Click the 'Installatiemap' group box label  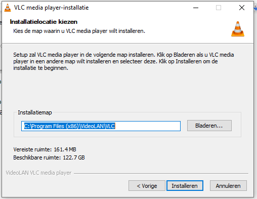click(x=35, y=112)
